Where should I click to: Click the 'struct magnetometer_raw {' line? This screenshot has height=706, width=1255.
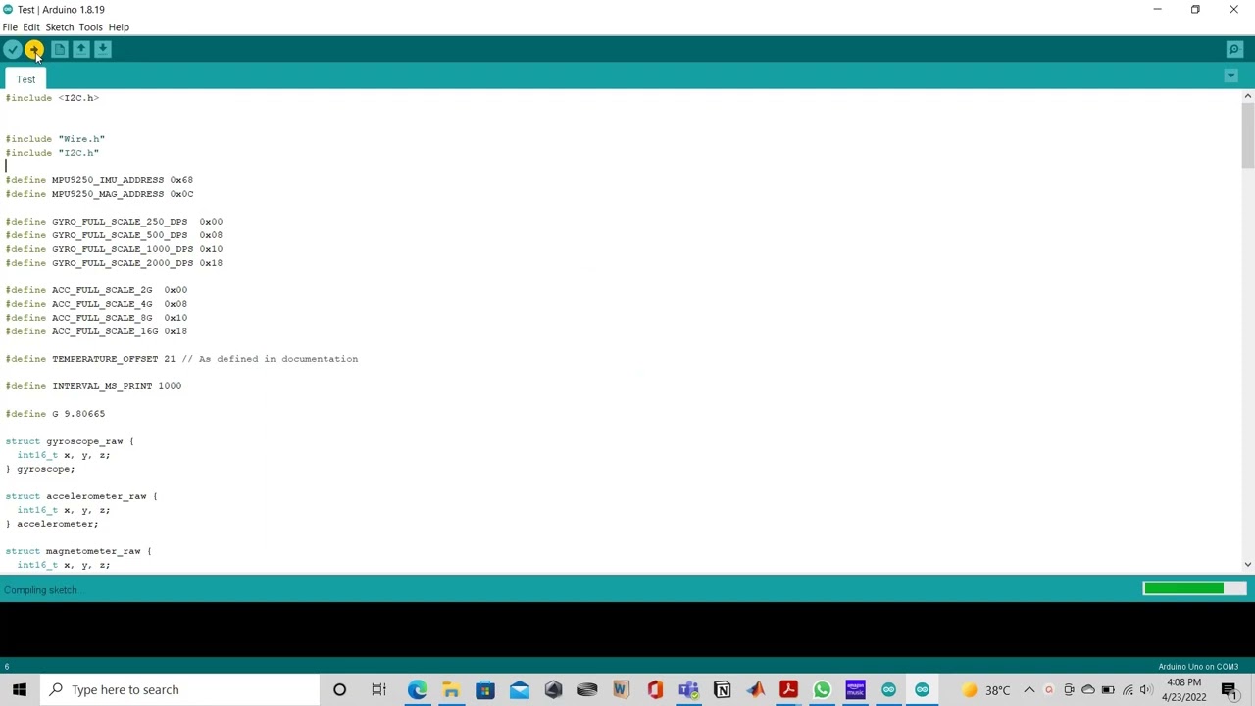[x=78, y=551]
